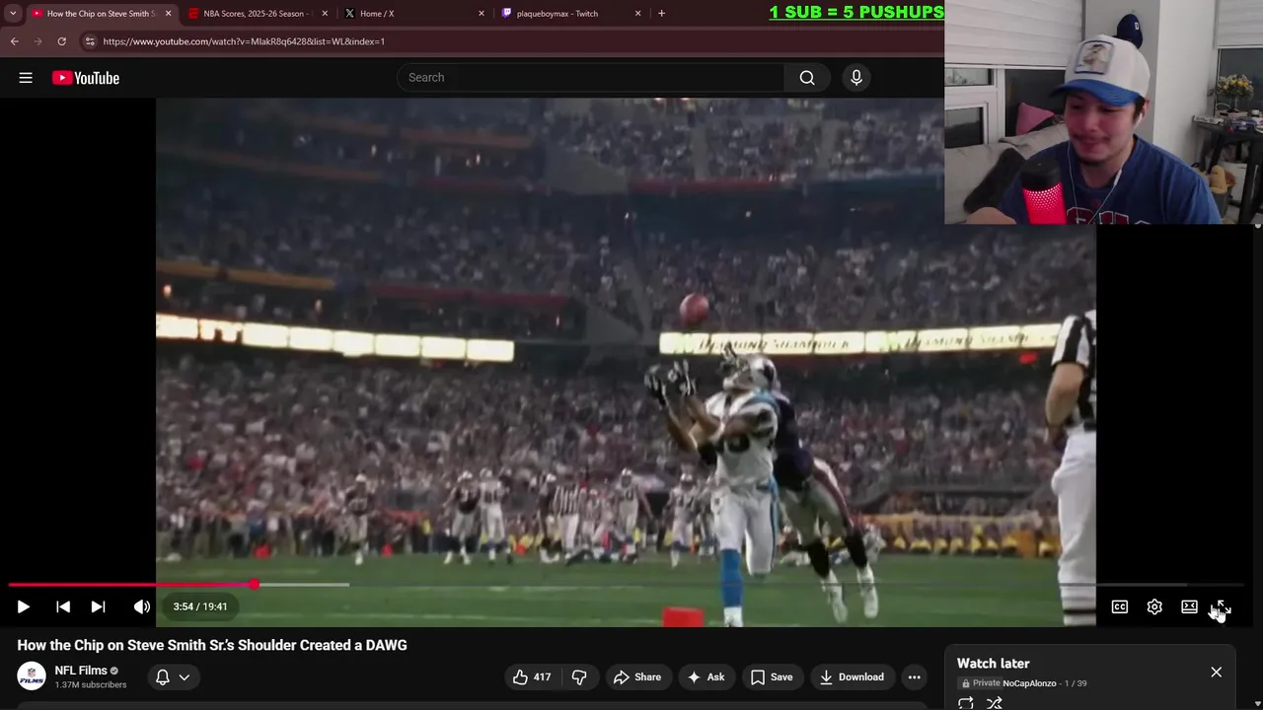Switch to the Home / X tab
The image size is (1263, 710).
coord(412,14)
